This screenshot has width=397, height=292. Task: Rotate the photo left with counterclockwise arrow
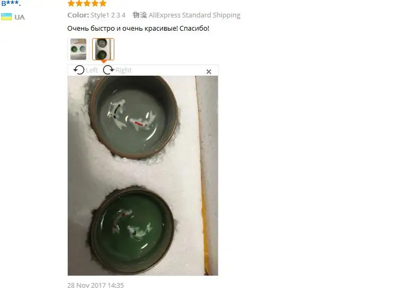[79, 70]
